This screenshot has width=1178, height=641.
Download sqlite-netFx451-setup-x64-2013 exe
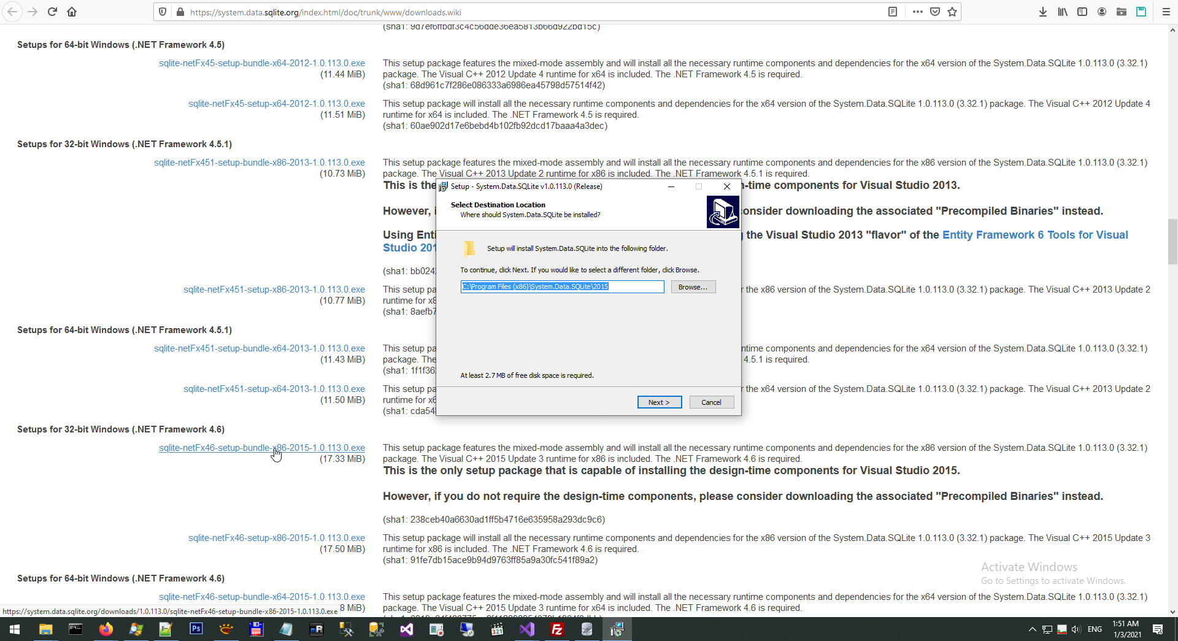(274, 389)
